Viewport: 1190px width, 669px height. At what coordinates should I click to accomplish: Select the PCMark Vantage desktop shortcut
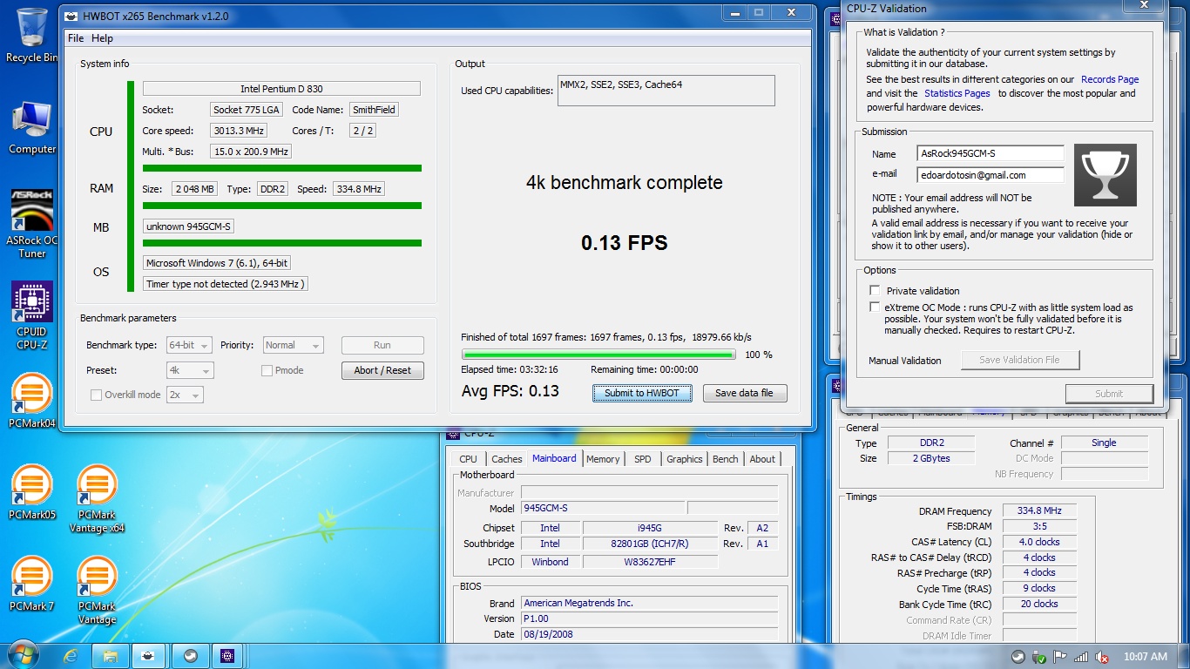[97, 589]
